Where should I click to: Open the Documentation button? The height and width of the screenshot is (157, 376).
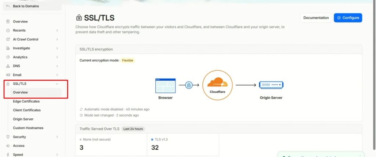pyautogui.click(x=316, y=18)
